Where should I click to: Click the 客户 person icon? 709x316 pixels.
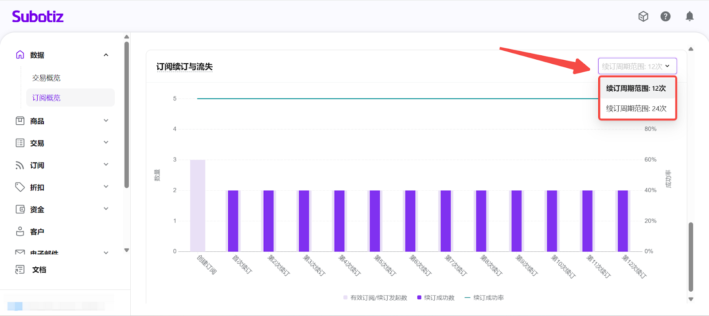(x=20, y=231)
